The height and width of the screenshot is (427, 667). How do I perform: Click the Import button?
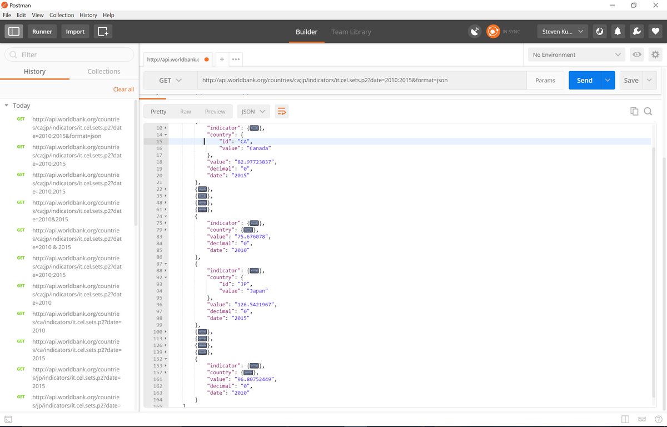[x=76, y=32]
